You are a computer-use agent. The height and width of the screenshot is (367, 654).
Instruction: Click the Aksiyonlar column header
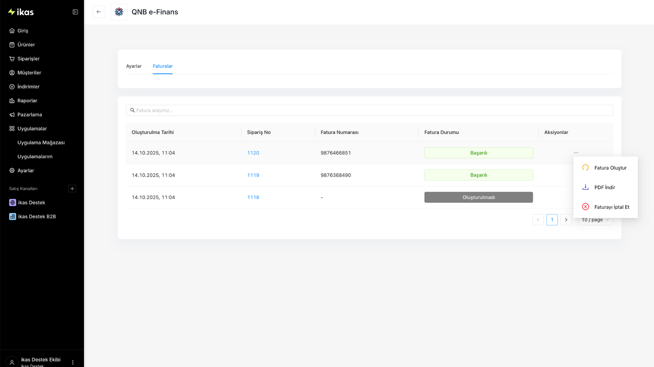pyautogui.click(x=556, y=132)
